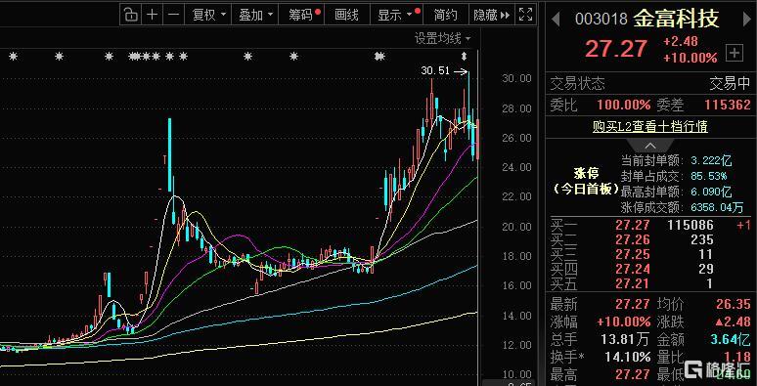Click 购买L2查看十档行情 link

click(x=649, y=126)
